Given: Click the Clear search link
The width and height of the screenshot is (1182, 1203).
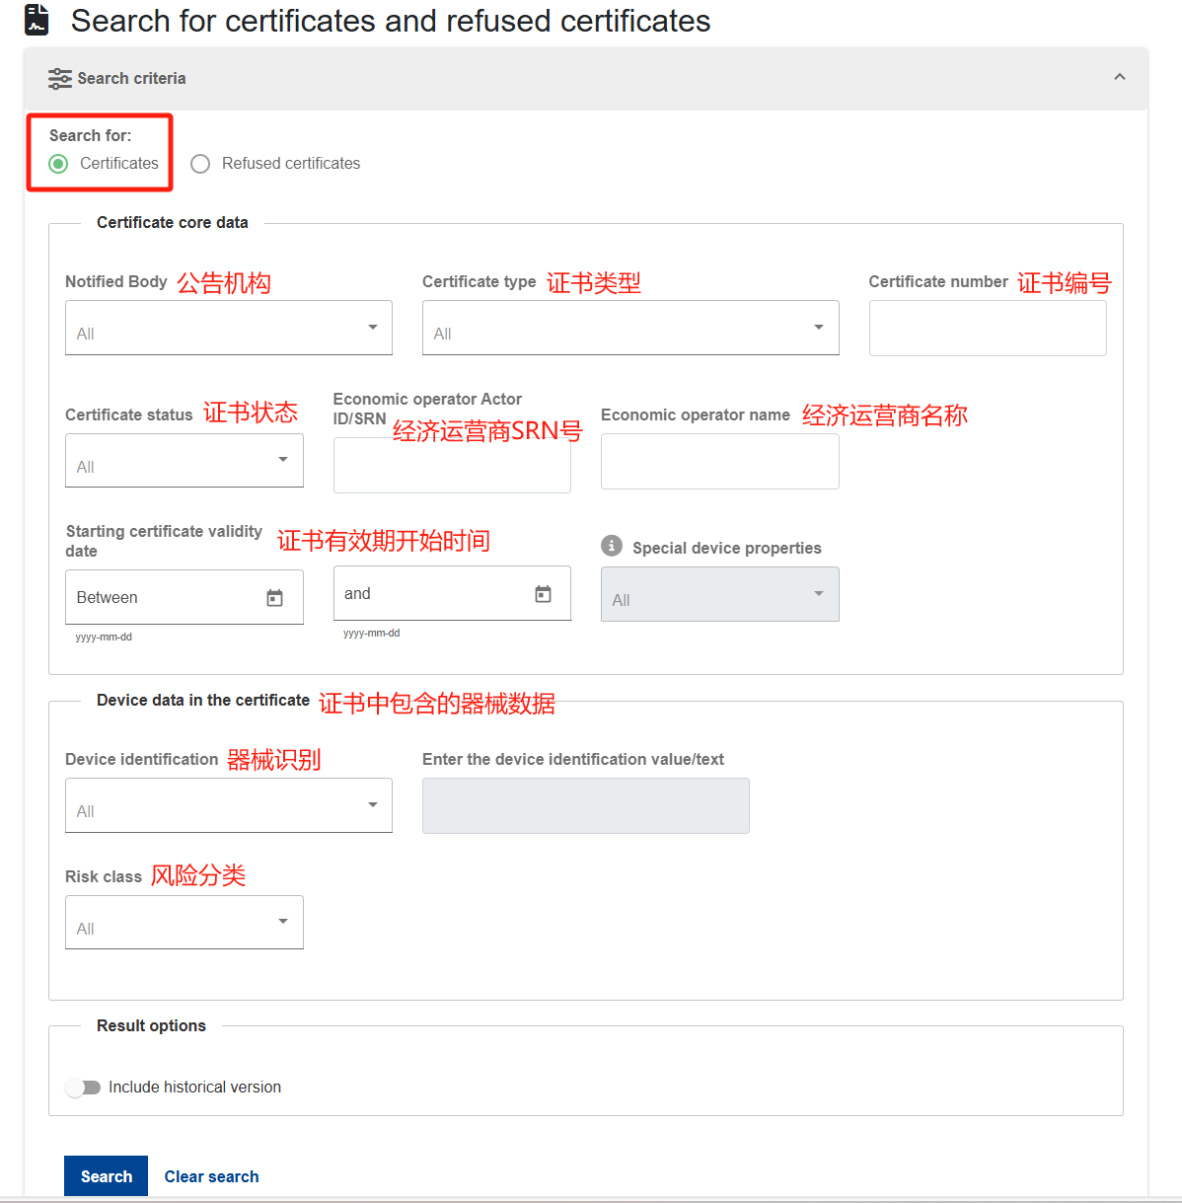Looking at the screenshot, I should 211,1176.
